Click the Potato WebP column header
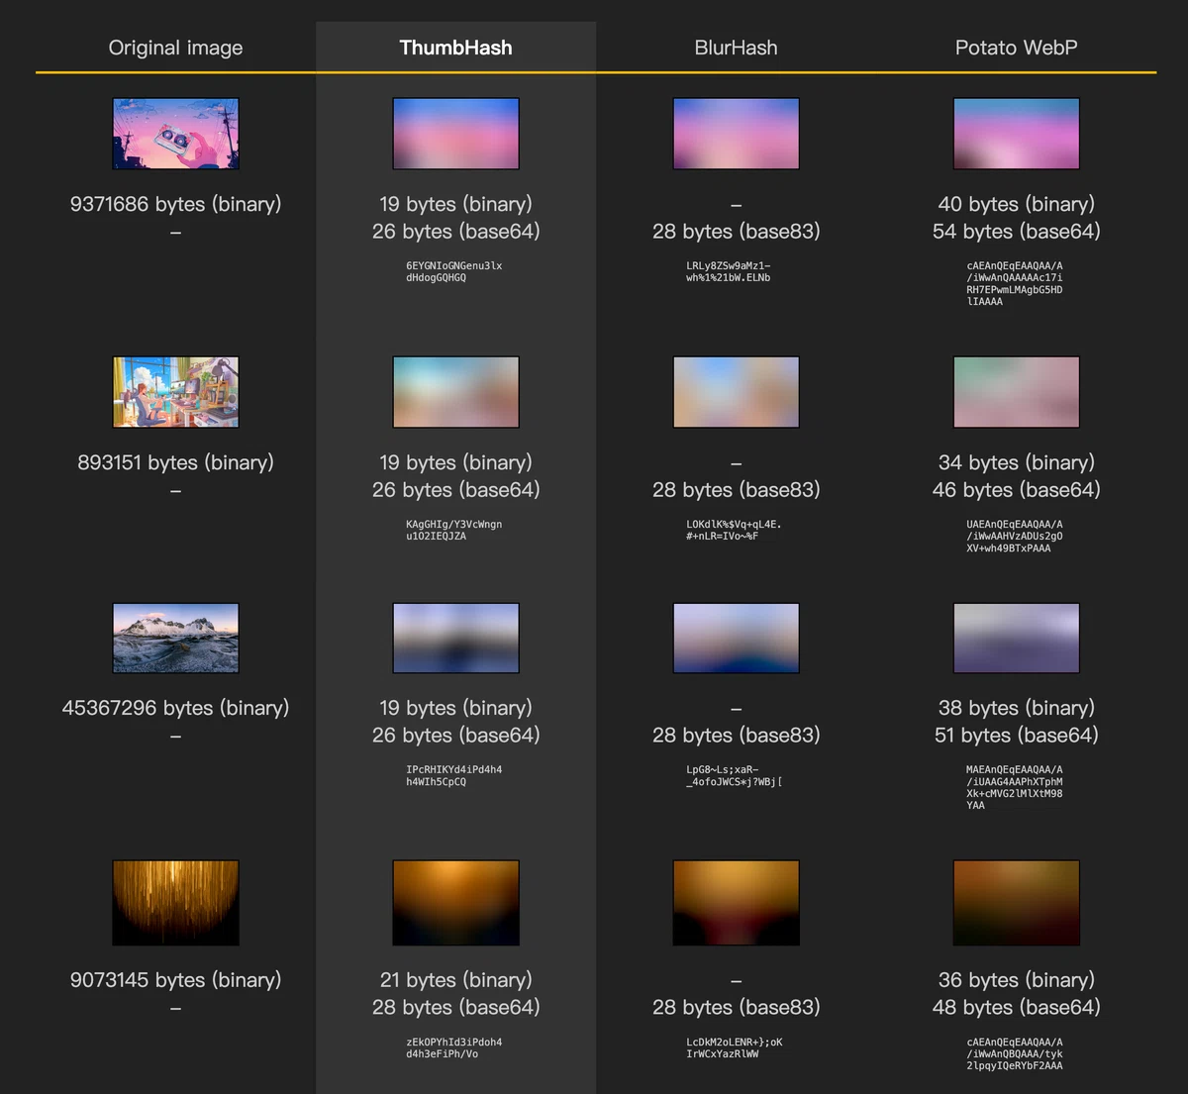Viewport: 1188px width, 1094px height. pyautogui.click(x=1016, y=48)
